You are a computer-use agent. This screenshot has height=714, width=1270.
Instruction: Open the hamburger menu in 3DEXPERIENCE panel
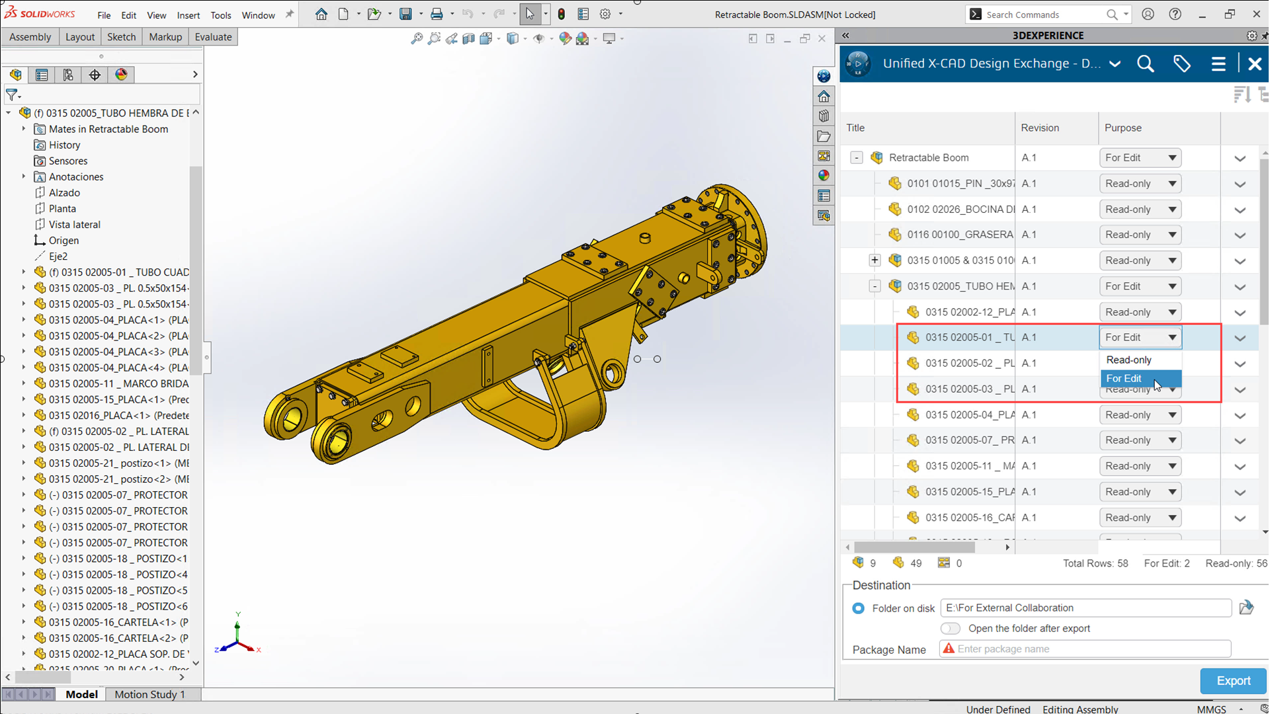coord(1218,63)
